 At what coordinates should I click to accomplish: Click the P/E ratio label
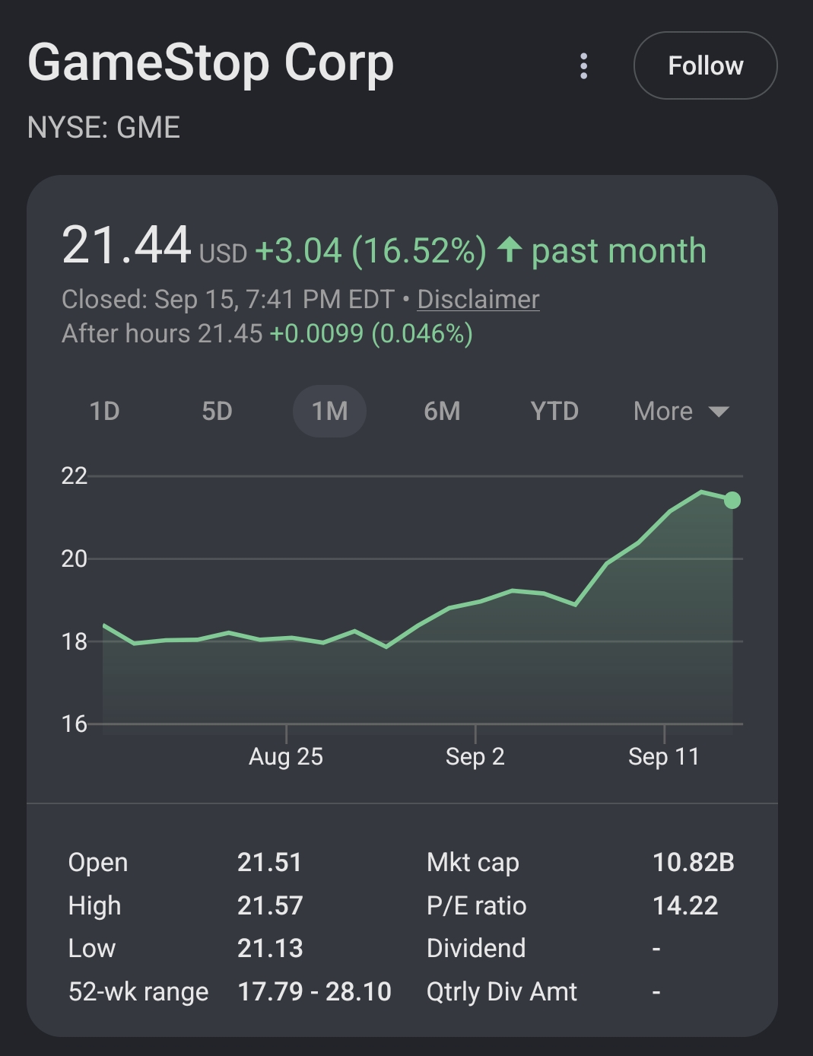477,905
